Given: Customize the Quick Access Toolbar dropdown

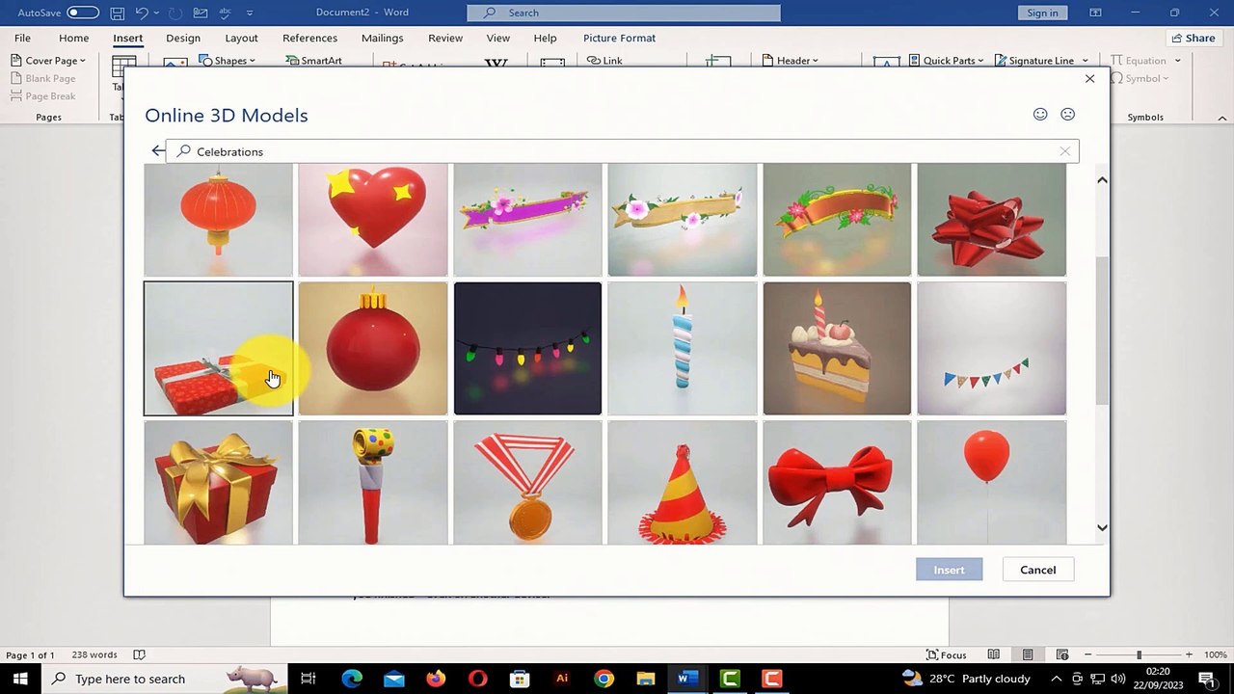Looking at the screenshot, I should coord(250,13).
